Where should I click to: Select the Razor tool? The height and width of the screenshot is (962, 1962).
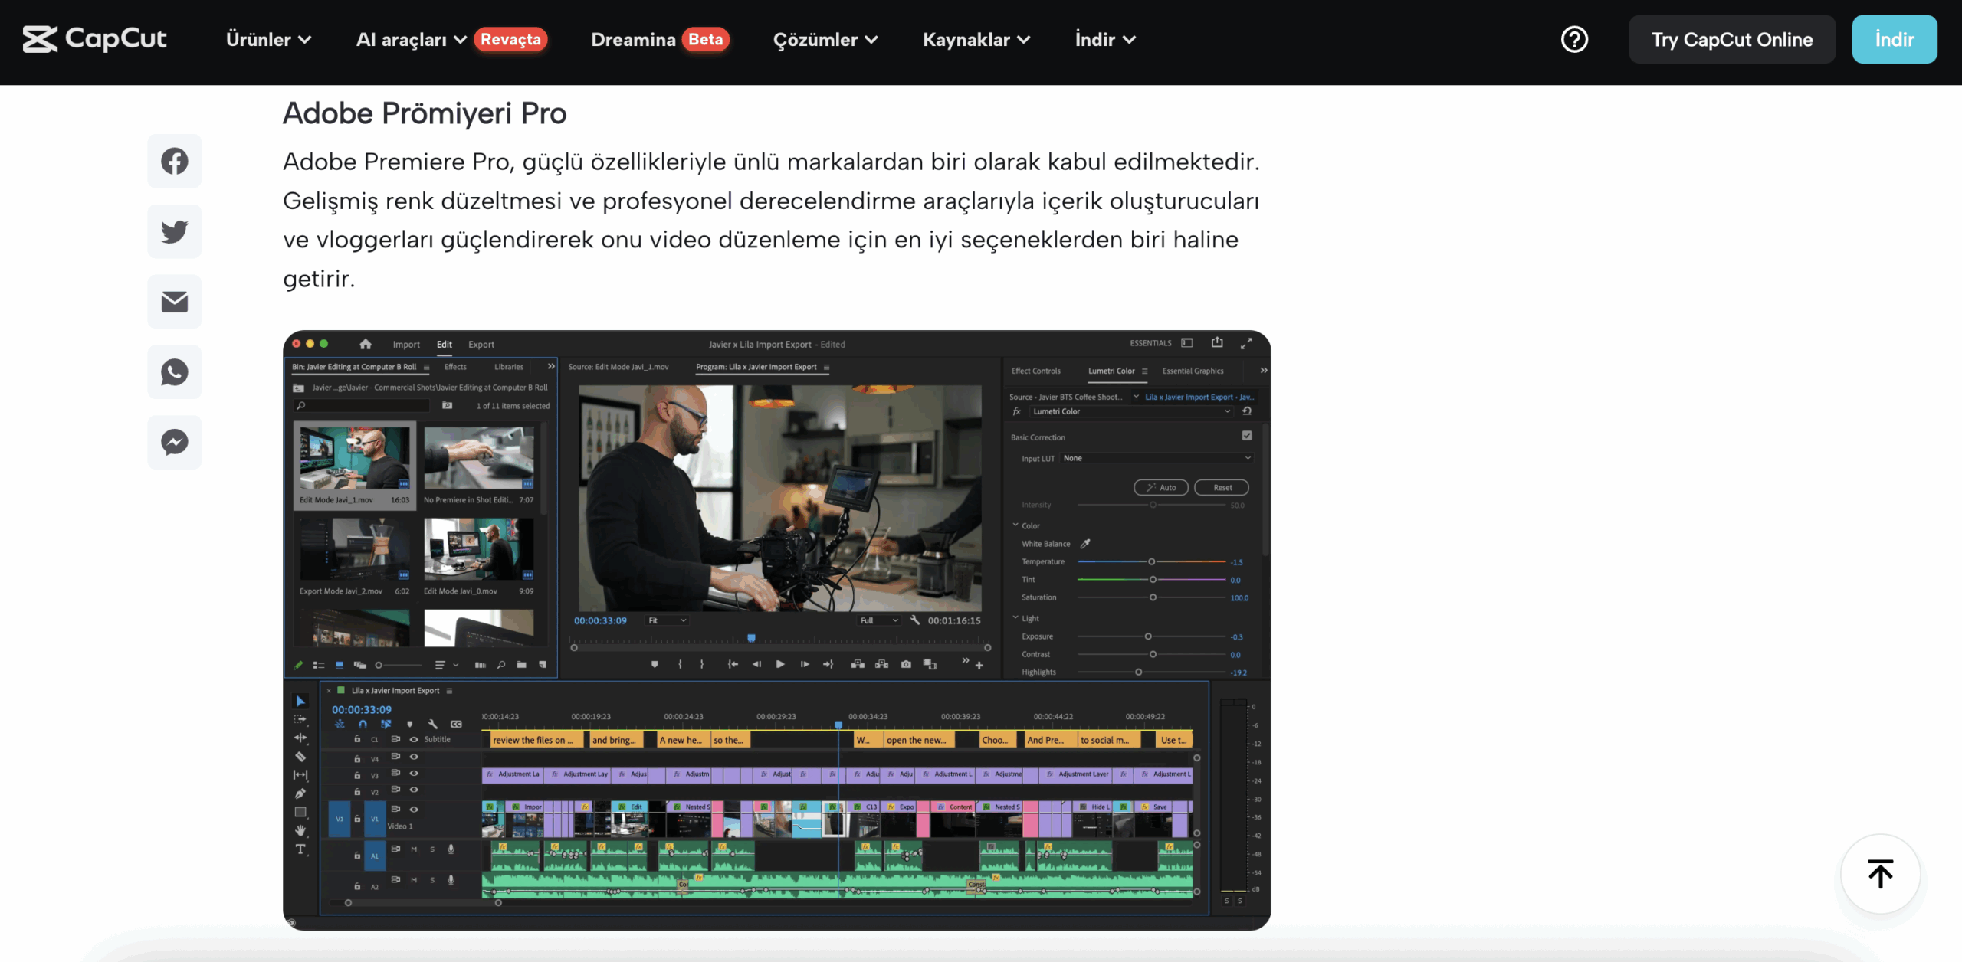point(300,756)
